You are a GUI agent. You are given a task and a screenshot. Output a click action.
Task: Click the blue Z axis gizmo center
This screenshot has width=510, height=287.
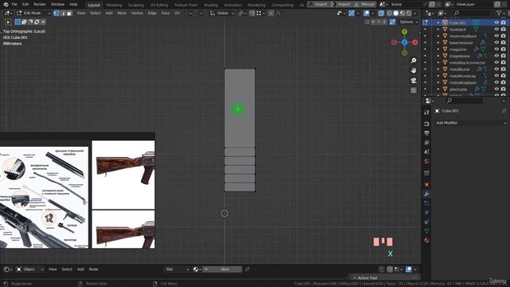point(404,42)
